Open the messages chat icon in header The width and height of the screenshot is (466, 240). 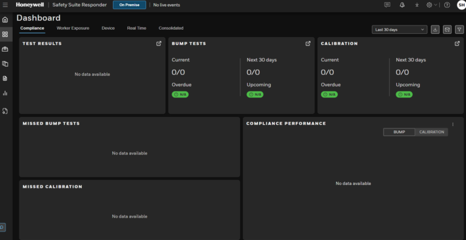pos(387,5)
